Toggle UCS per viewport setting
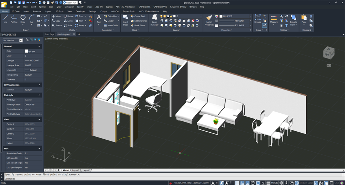 coord(26,167)
